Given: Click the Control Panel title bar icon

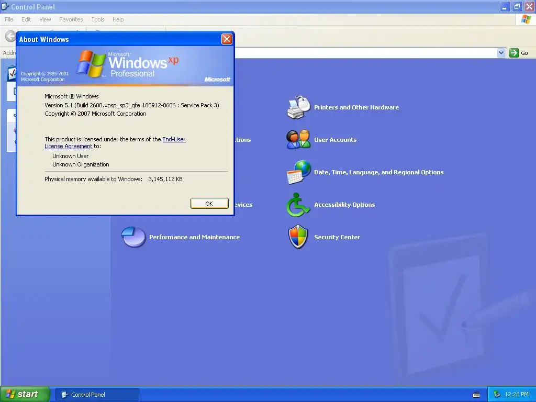Looking at the screenshot, I should [x=5, y=6].
